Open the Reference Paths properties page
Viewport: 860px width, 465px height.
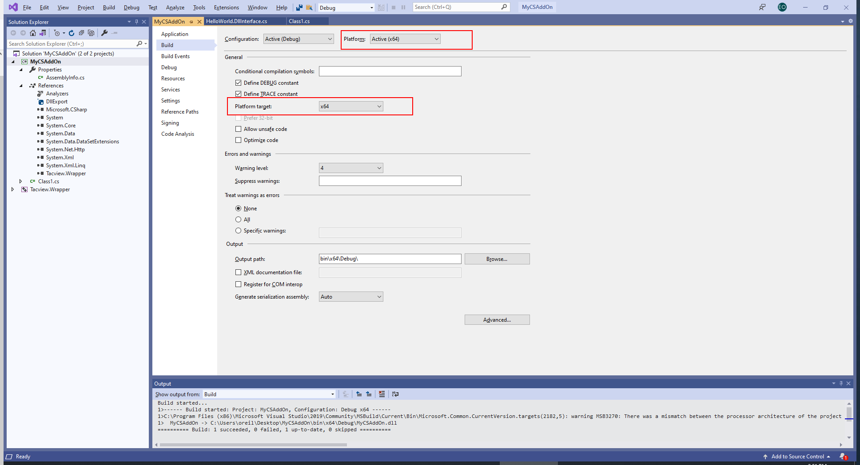[x=180, y=112]
